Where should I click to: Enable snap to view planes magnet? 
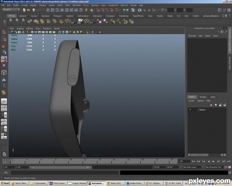tap(112, 10)
